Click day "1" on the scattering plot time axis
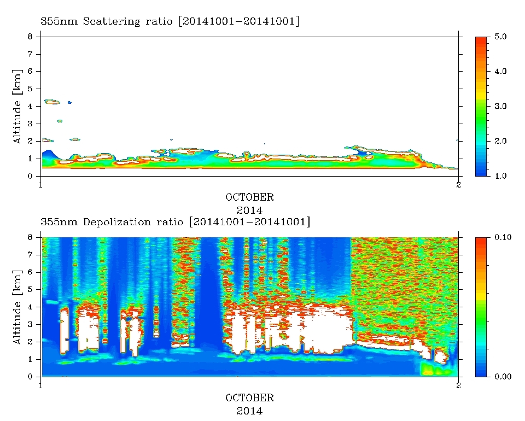This screenshot has width=525, height=421. [41, 184]
